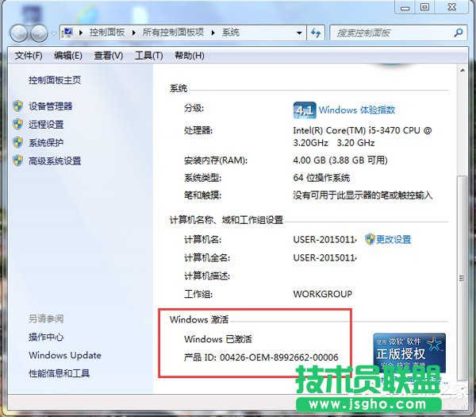The height and width of the screenshot is (417, 476).
Task: Open 性能信息和工具 link
Action: (x=59, y=373)
